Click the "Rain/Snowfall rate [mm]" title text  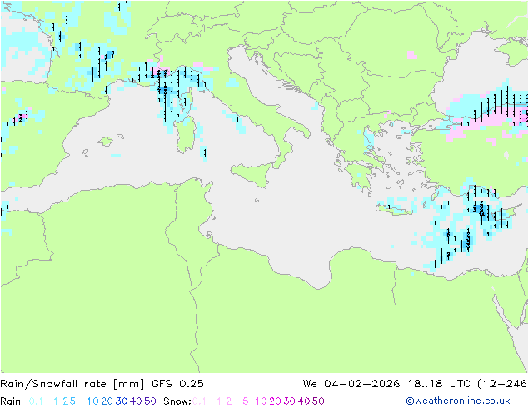(x=72, y=384)
